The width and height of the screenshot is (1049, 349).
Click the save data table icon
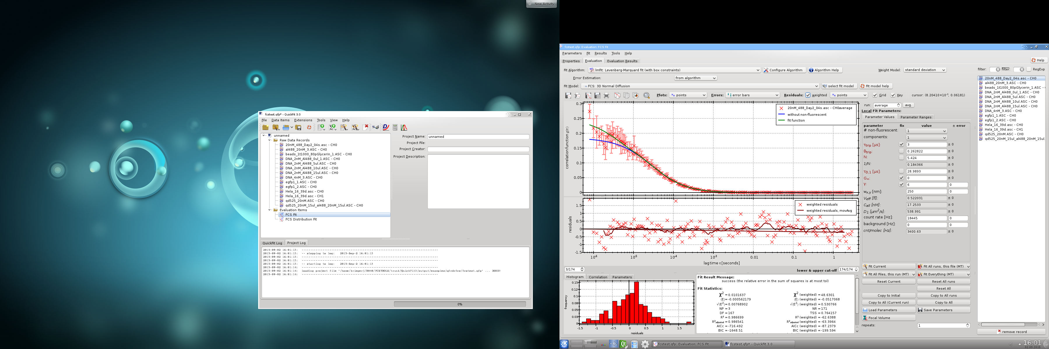coord(597,95)
